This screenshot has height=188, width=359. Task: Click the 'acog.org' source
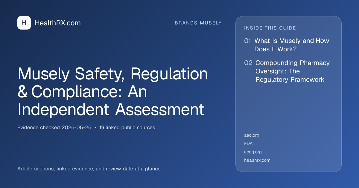[253, 152]
